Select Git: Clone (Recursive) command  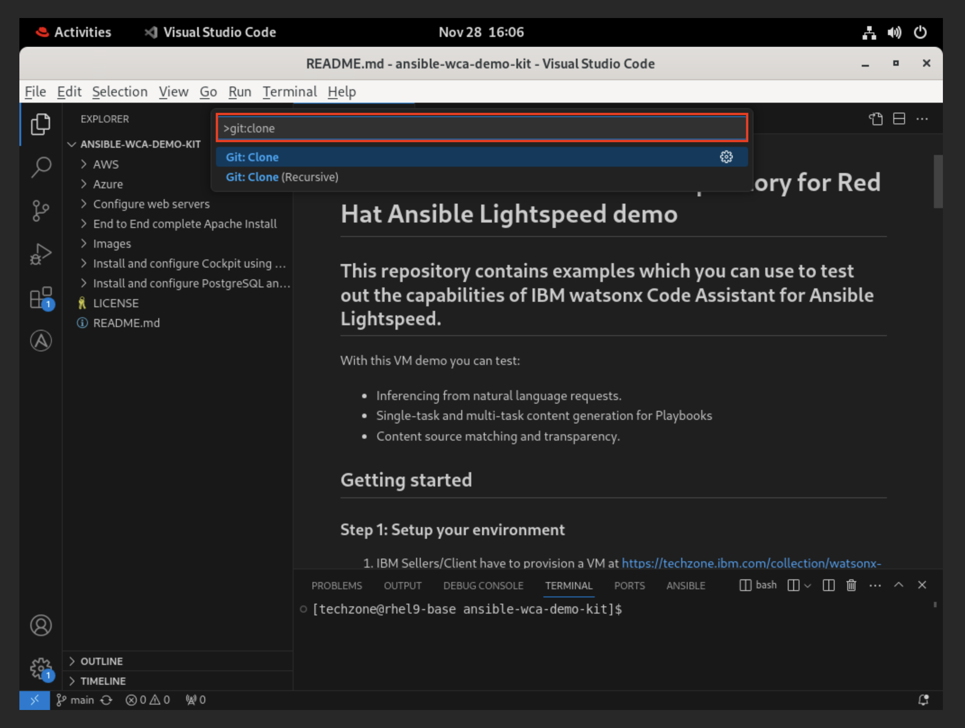(282, 177)
